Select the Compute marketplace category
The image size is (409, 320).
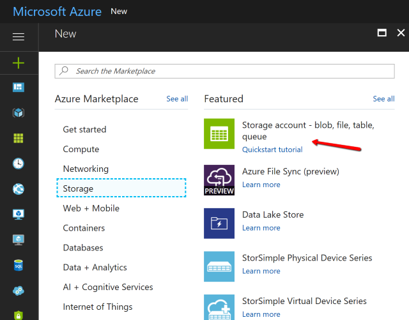tap(81, 149)
